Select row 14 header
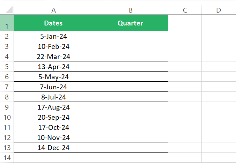Image resolution: width=236 pixels, height=163 pixels. click(7, 158)
